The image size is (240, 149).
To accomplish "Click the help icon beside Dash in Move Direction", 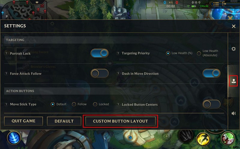I will point(118,74).
